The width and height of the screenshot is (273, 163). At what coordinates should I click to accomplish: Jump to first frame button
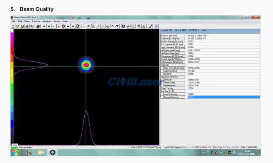(44, 26)
